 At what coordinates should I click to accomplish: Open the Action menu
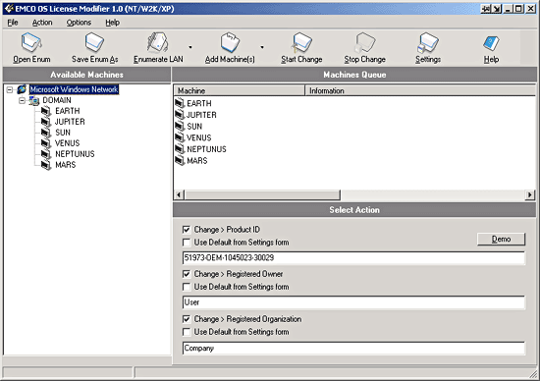(x=42, y=23)
